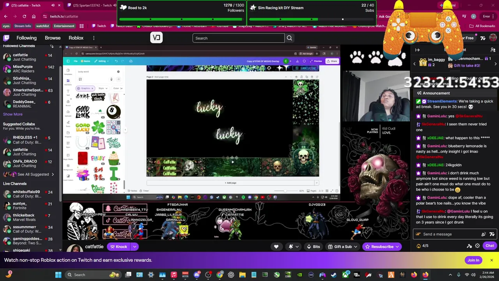499x281 pixels.
Task: Open the Twitch home logo
Action: 6,38
